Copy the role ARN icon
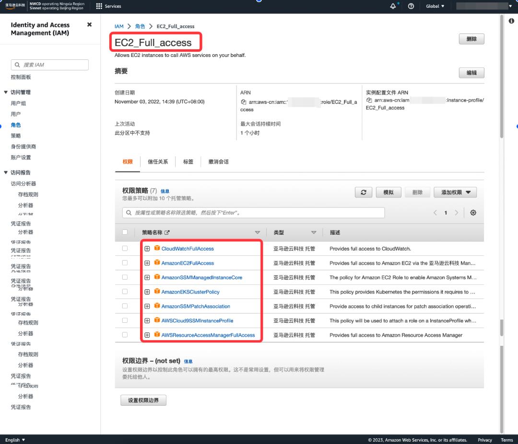The image size is (518, 444). click(x=244, y=102)
